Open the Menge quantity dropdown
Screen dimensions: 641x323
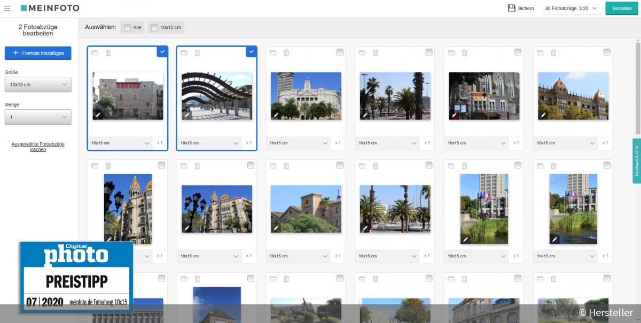pos(38,117)
